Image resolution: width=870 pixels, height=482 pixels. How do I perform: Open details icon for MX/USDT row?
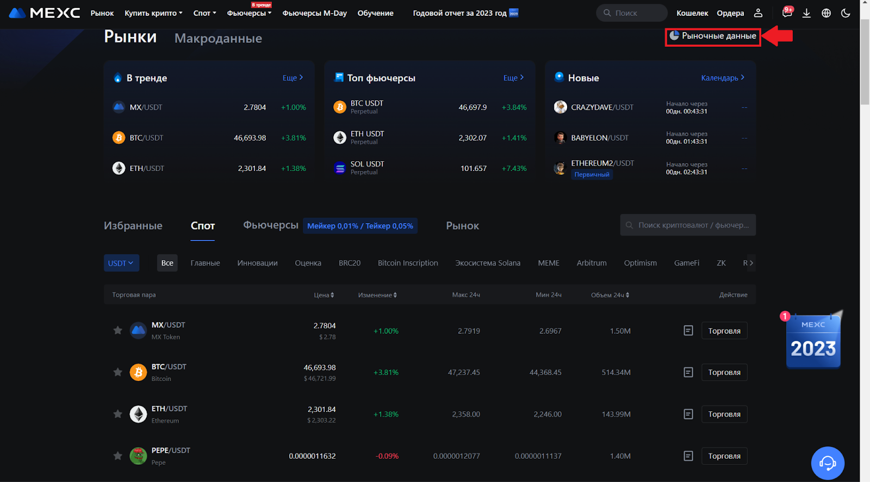pos(688,331)
